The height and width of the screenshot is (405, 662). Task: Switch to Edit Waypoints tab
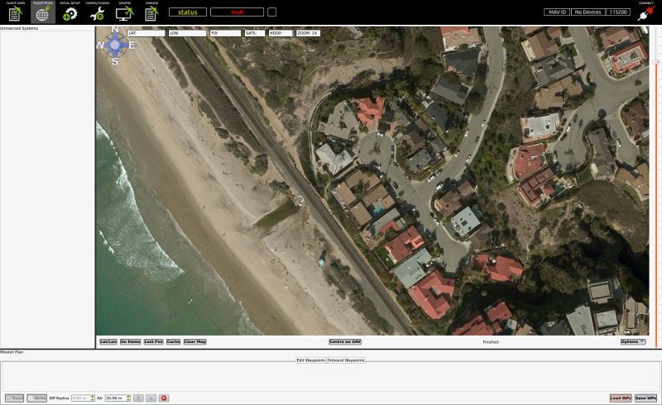pyautogui.click(x=310, y=360)
